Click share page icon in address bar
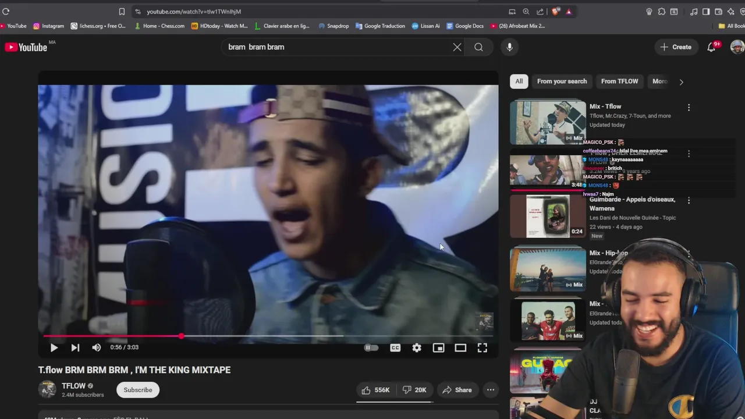Screen dimensions: 745x419 pyautogui.click(x=540, y=11)
